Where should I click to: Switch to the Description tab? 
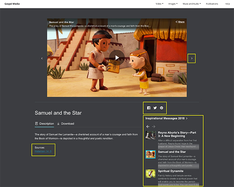pos(44,124)
